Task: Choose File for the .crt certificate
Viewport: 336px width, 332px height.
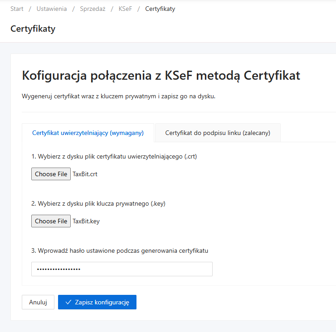Action: point(51,174)
